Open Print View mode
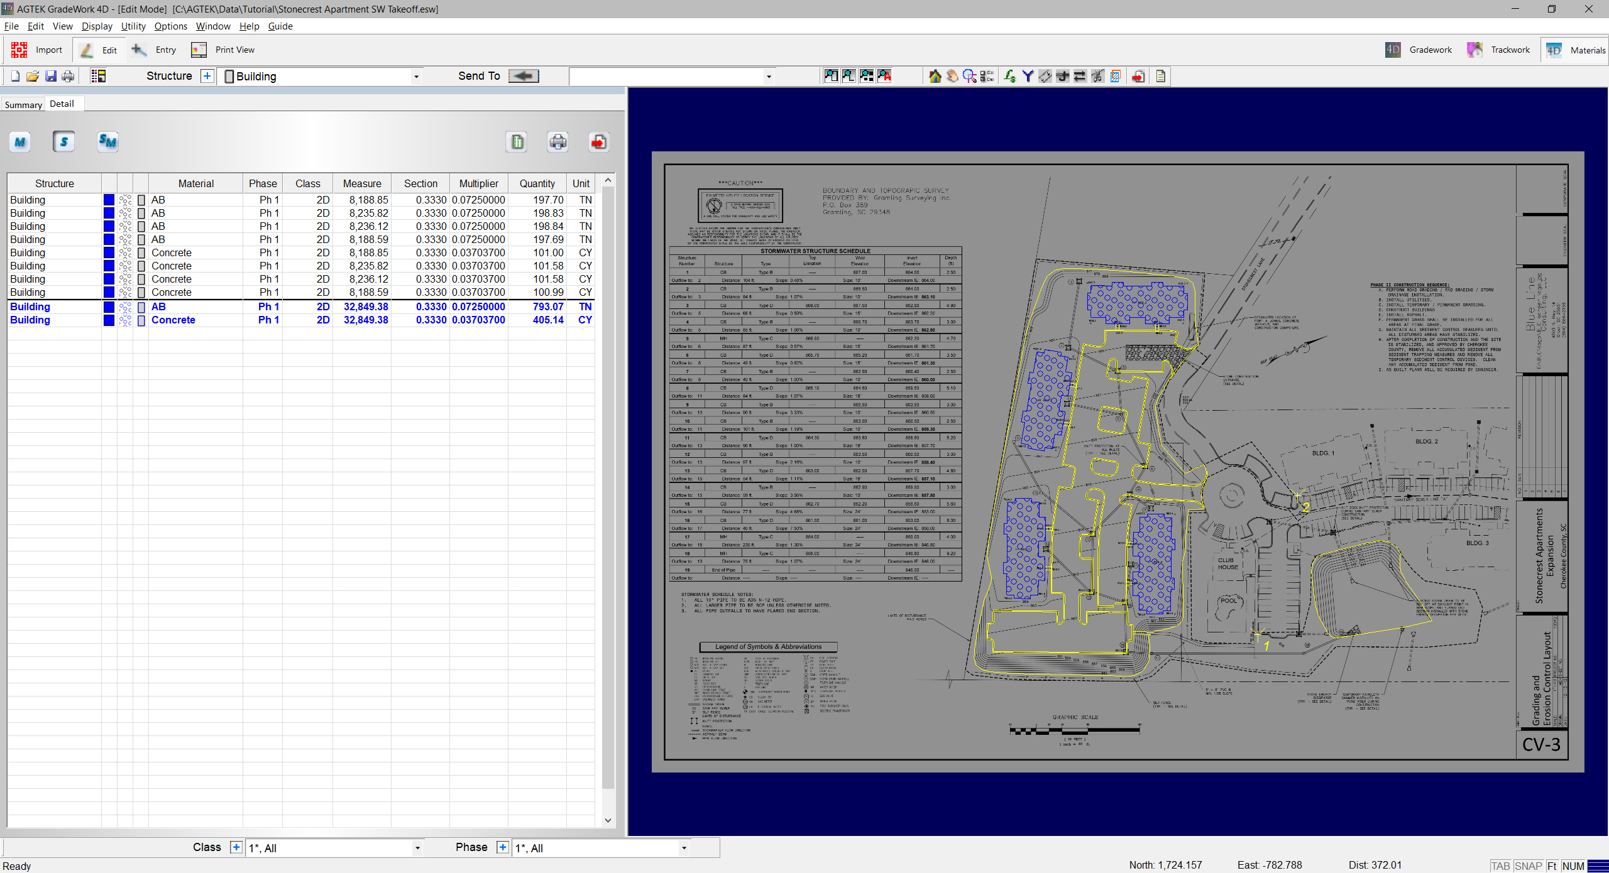The height and width of the screenshot is (873, 1609). [223, 50]
